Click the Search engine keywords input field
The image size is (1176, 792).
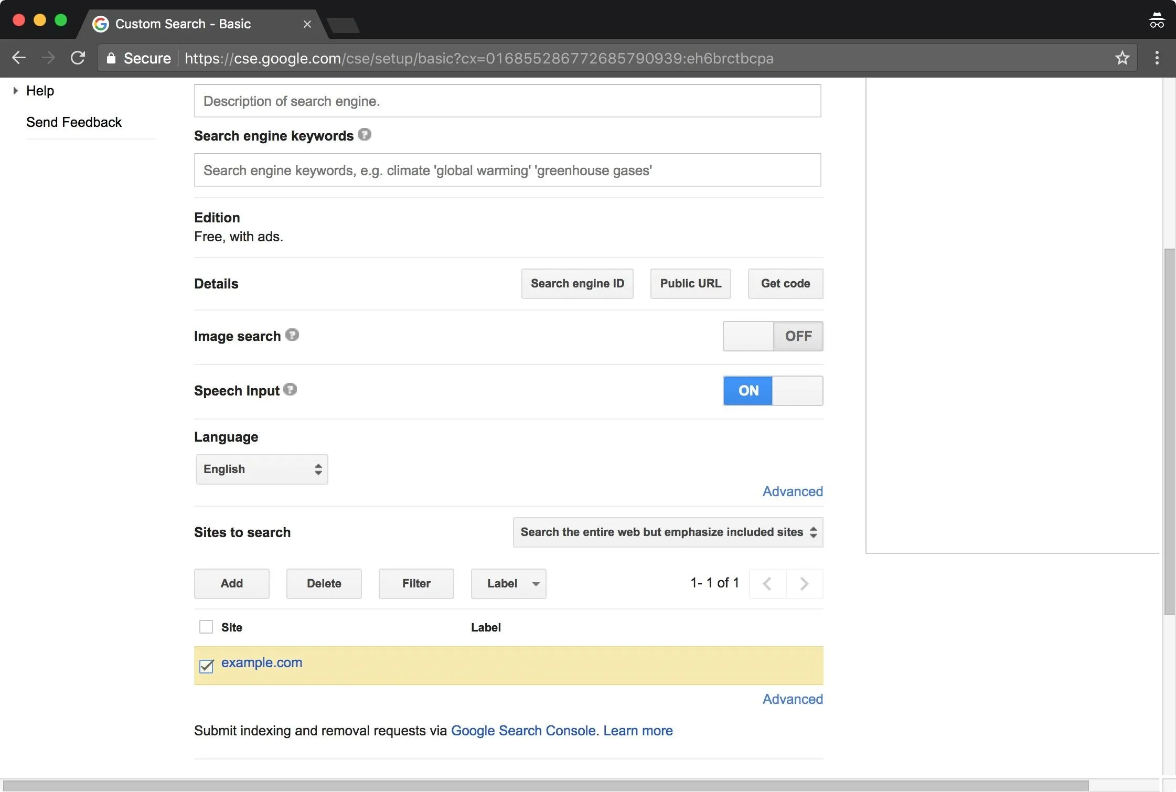[507, 170]
